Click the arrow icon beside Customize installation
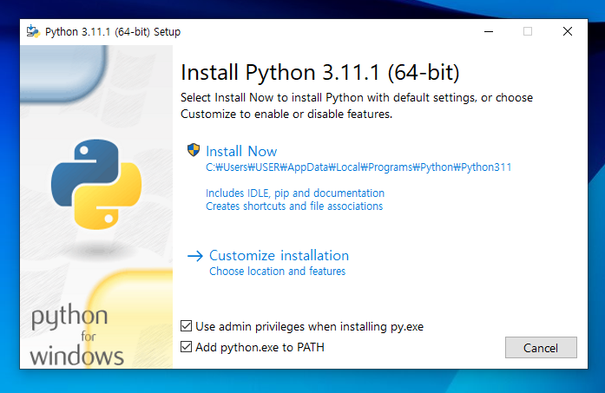 [195, 256]
